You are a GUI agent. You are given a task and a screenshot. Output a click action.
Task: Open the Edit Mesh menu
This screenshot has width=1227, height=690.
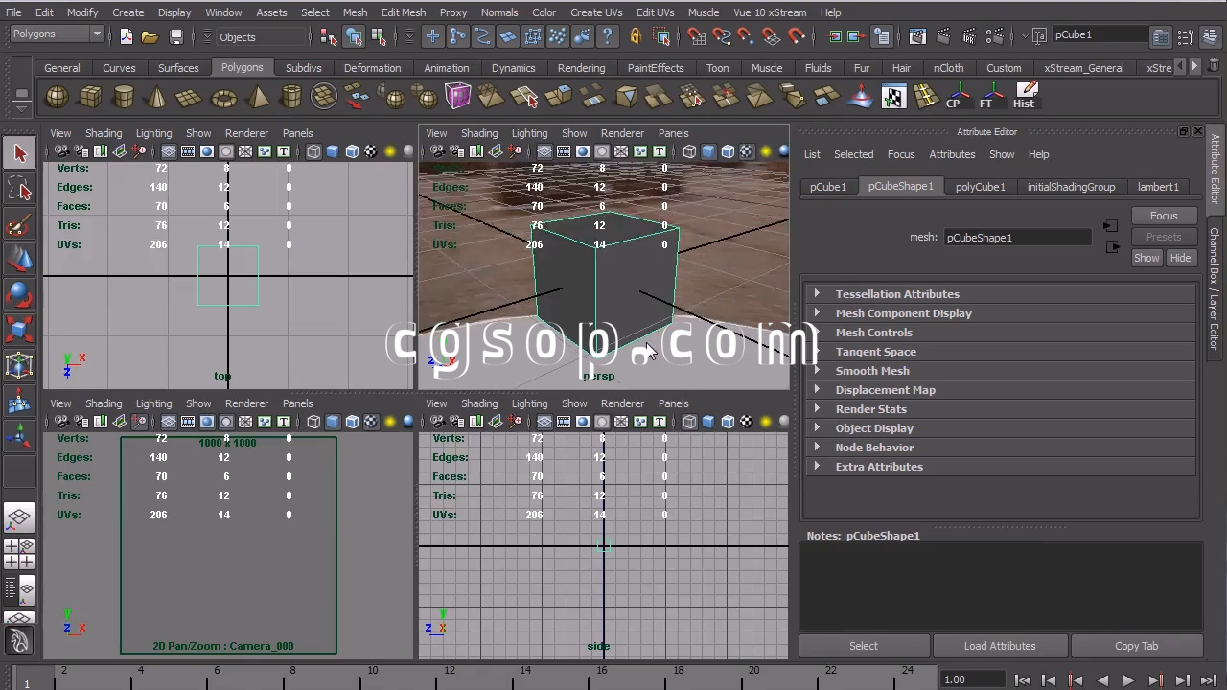pyautogui.click(x=403, y=12)
